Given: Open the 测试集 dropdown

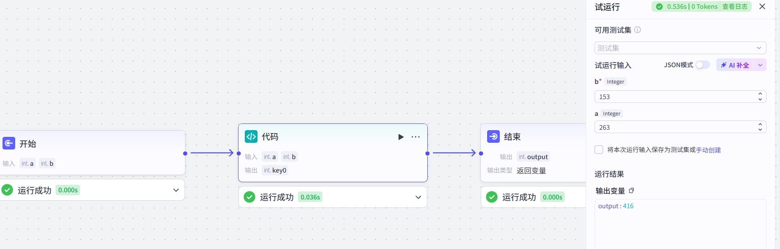Looking at the screenshot, I should pyautogui.click(x=681, y=48).
